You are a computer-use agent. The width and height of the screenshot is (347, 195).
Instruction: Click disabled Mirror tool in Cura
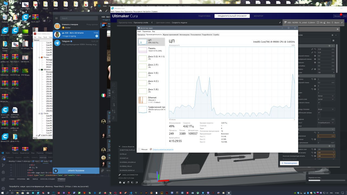(x=114, y=105)
